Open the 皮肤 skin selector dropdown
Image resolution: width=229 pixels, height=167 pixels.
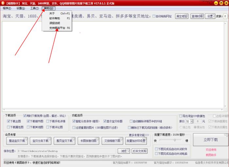pos(225,16)
